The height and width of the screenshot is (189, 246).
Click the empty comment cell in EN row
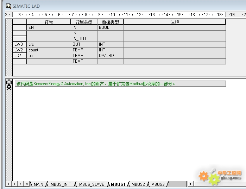coord(175,27)
